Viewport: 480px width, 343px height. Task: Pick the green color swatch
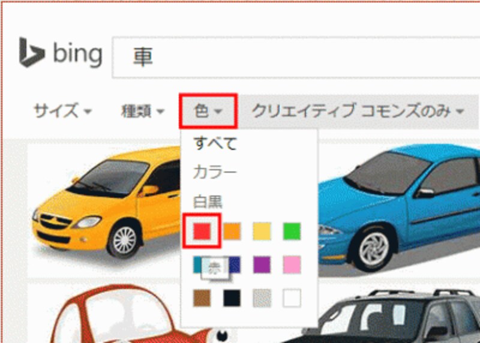[292, 231]
